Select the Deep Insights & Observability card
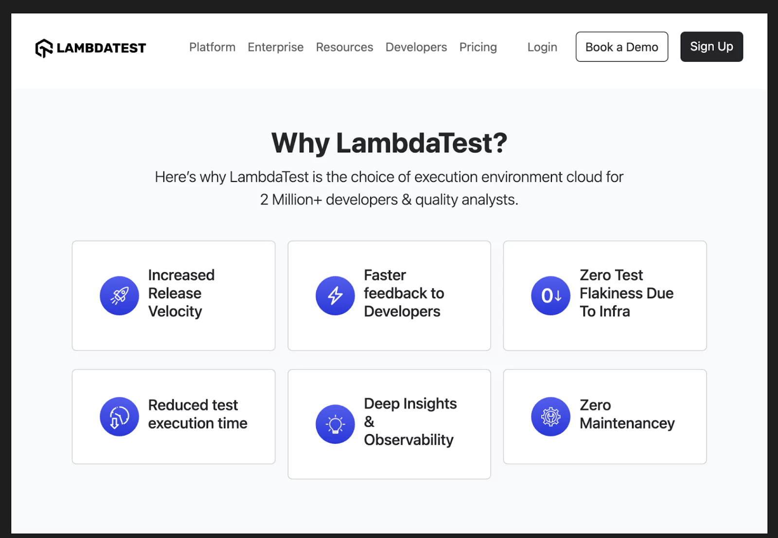Image resolution: width=778 pixels, height=538 pixels. [389, 424]
